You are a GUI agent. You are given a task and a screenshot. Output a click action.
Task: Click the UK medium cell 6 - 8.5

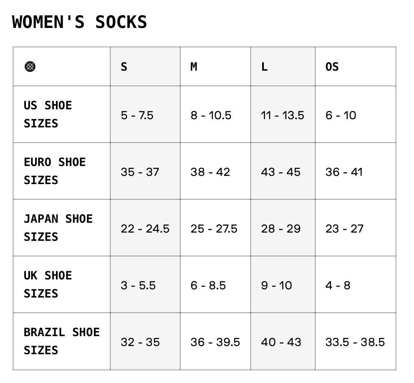point(208,285)
